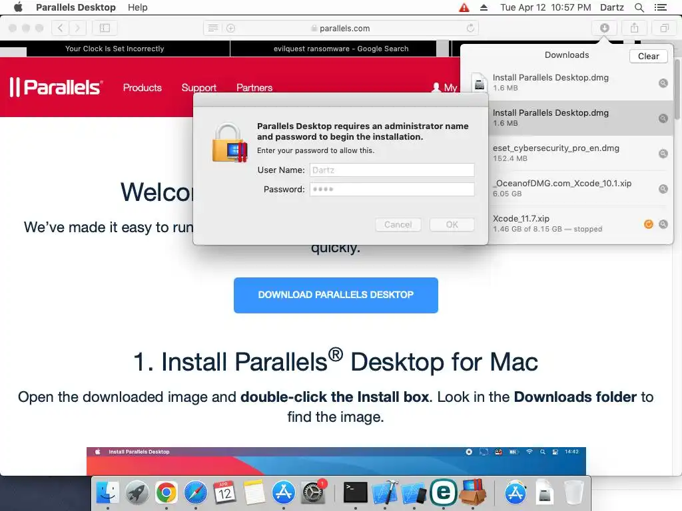Open Launchpad from the Dock
682x511 pixels.
(137, 493)
